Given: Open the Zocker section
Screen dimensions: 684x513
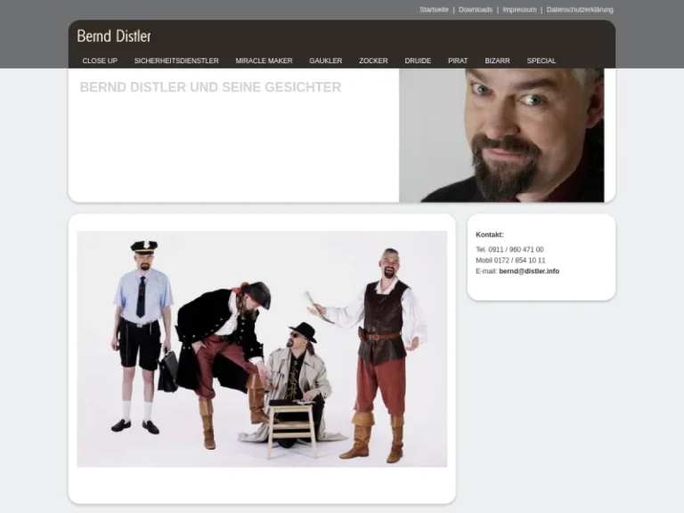Looking at the screenshot, I should pos(373,61).
